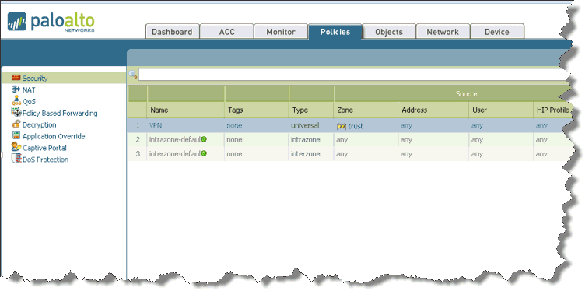
Task: Switch to the Dashboard tab
Action: [x=172, y=32]
